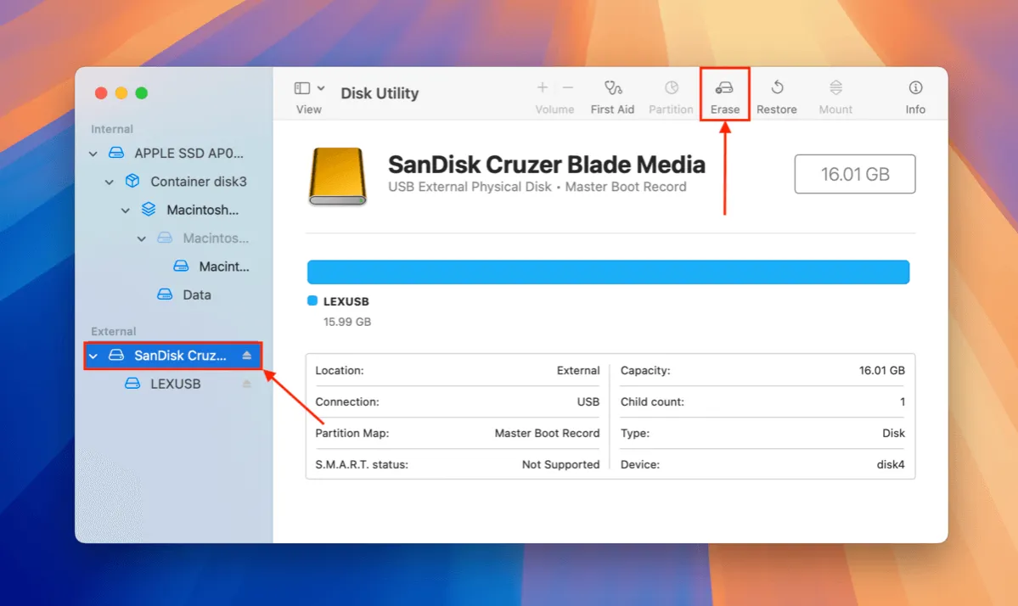Collapse the APPLE SSD tree item

tap(93, 154)
